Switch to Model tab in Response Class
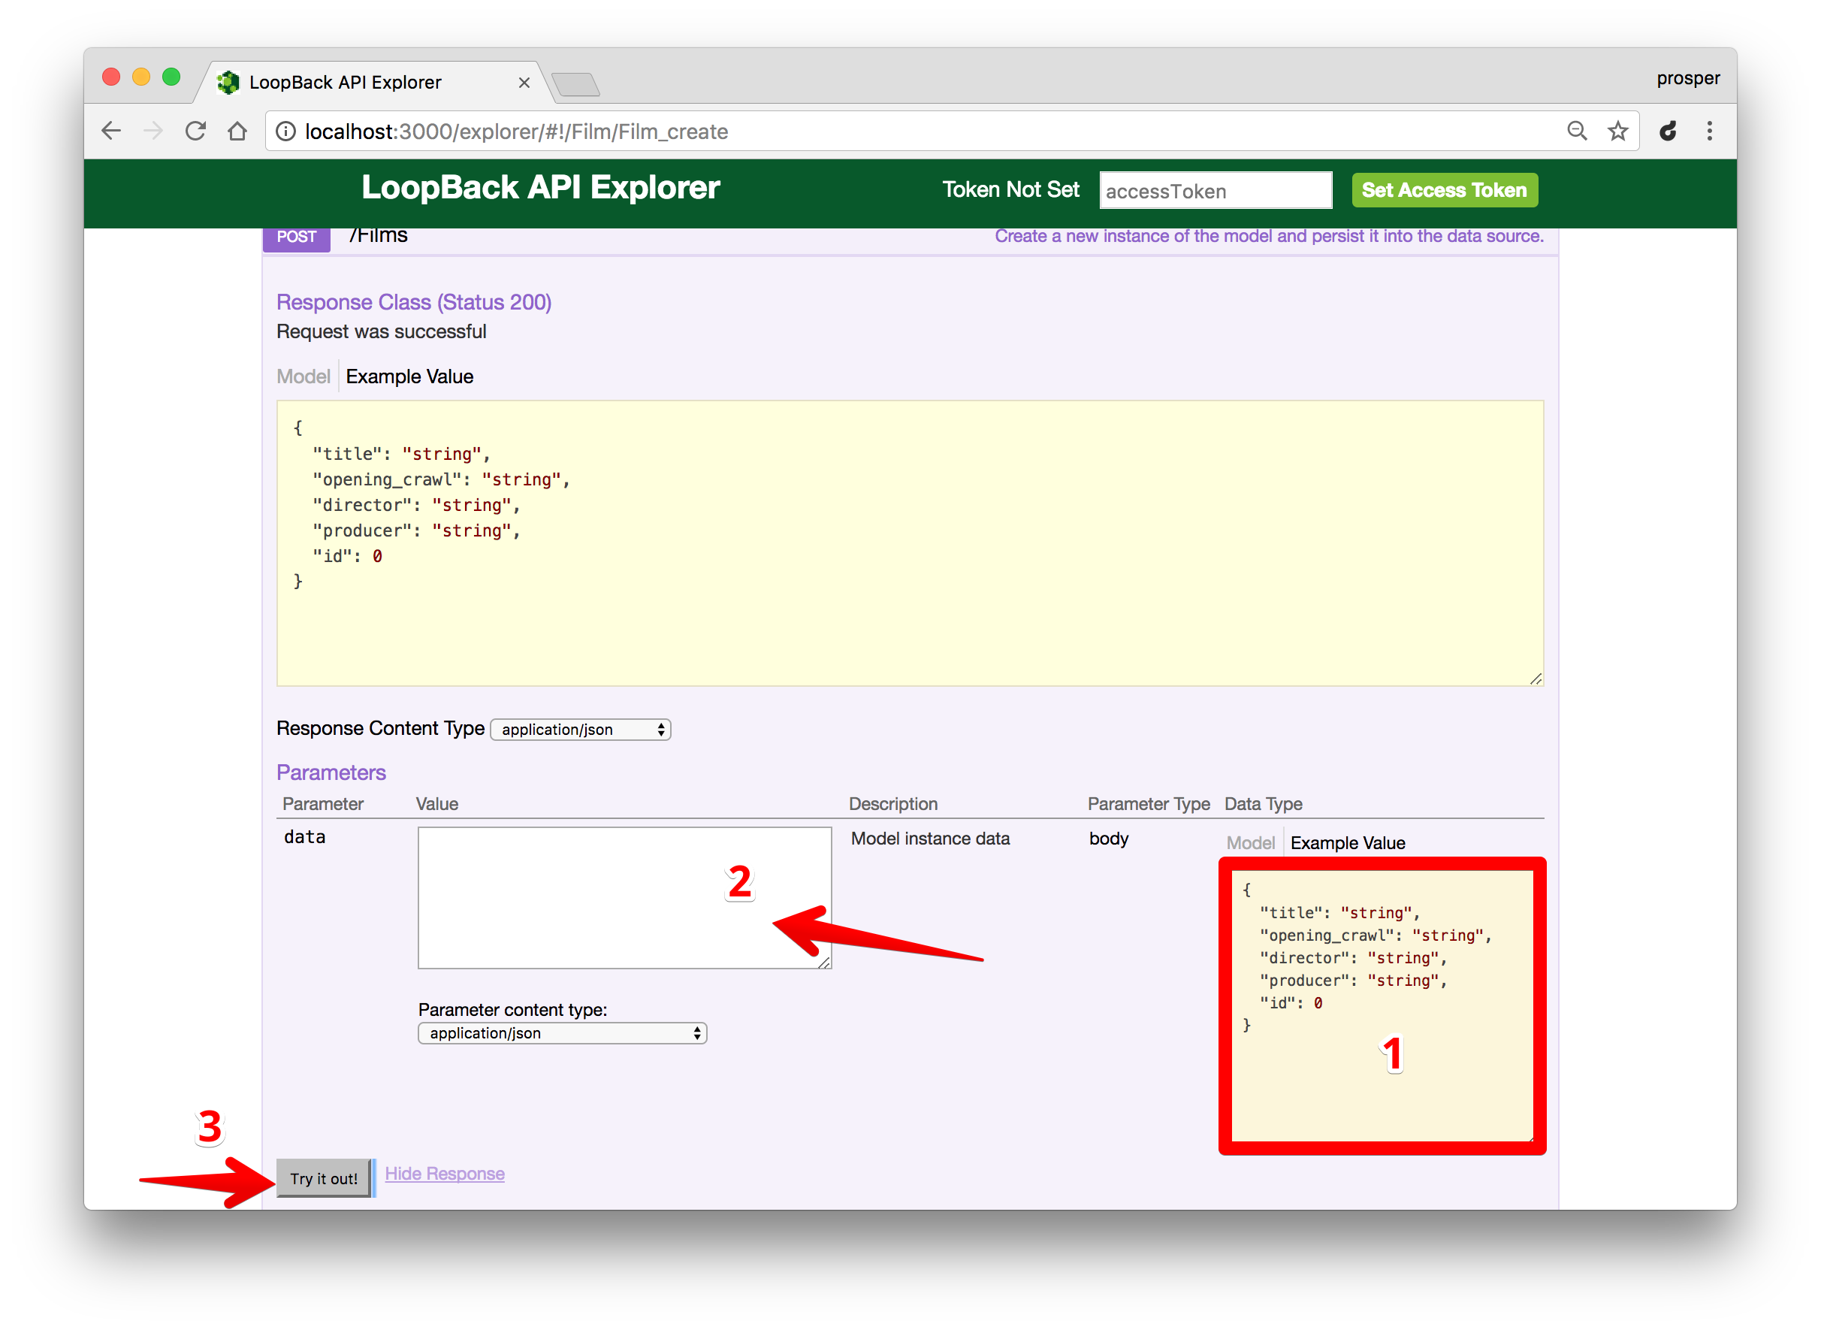The width and height of the screenshot is (1821, 1330). tap(303, 376)
